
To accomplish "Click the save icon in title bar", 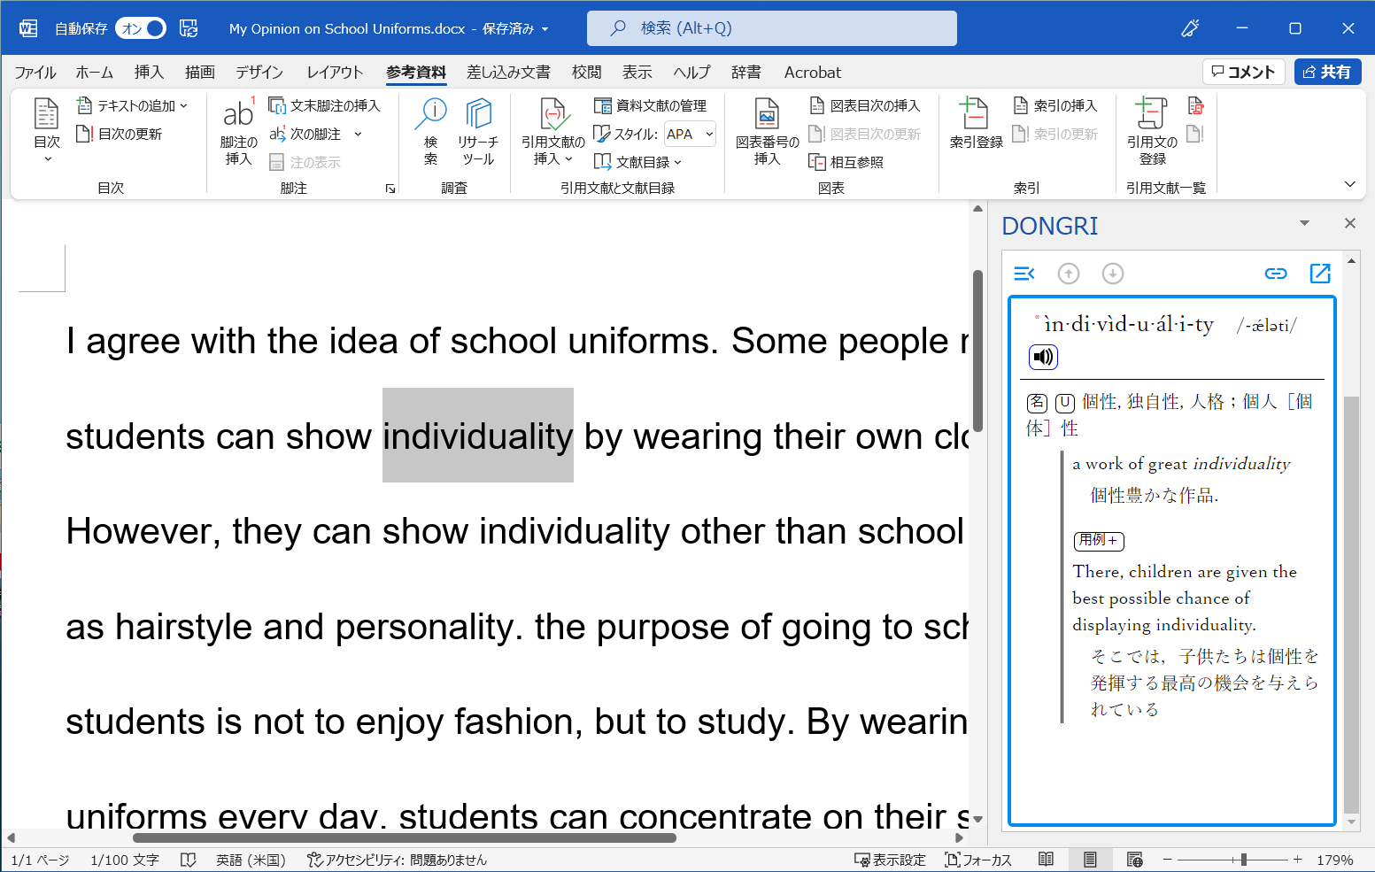I will pyautogui.click(x=189, y=28).
